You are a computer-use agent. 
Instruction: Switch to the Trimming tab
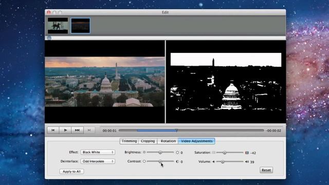(129, 141)
